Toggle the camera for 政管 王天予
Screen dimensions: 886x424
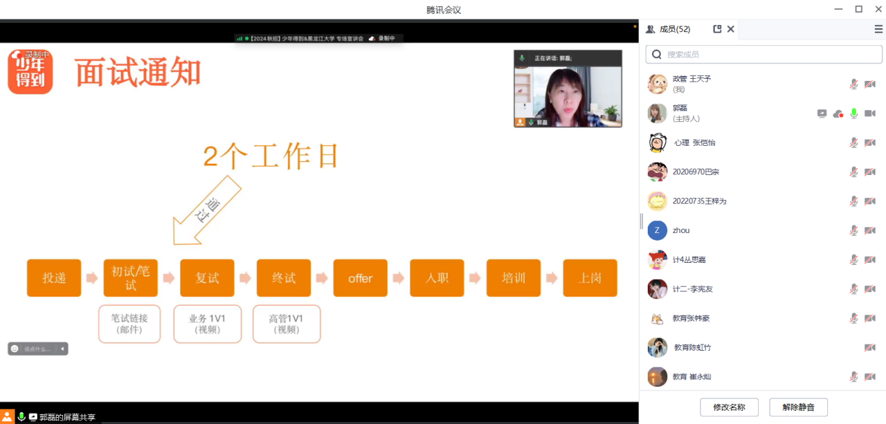(x=870, y=84)
